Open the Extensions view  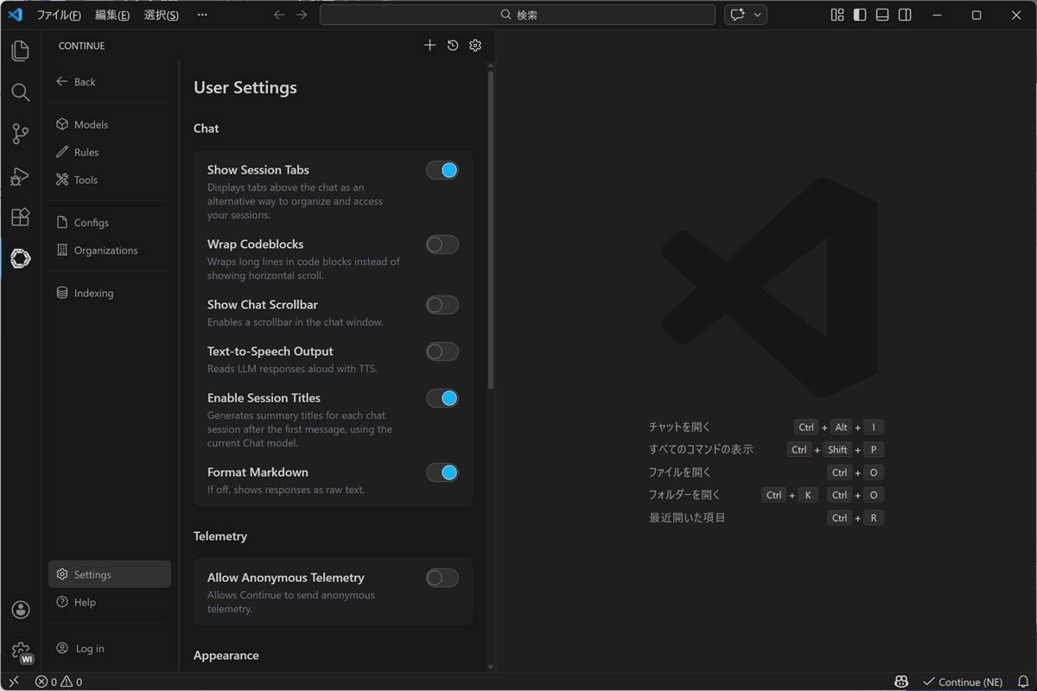pos(20,217)
